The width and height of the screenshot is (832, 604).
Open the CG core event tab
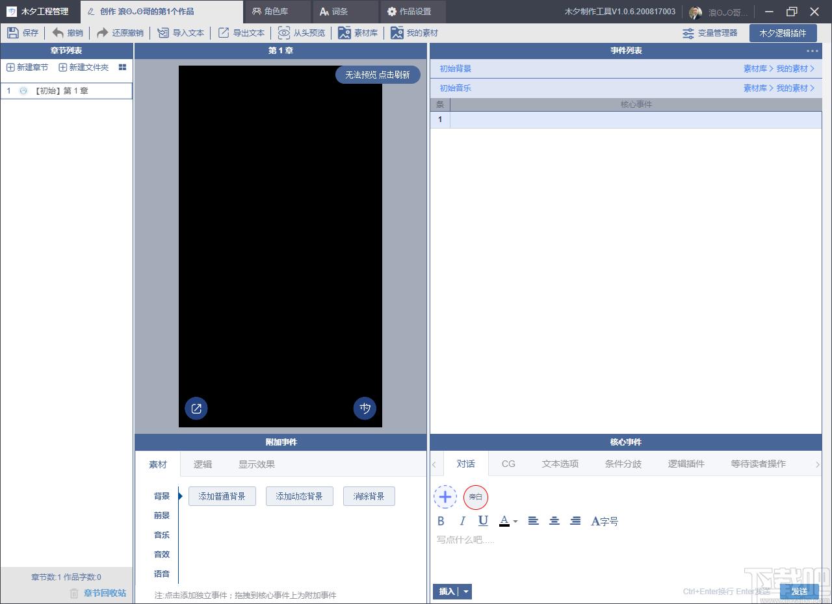coord(508,464)
